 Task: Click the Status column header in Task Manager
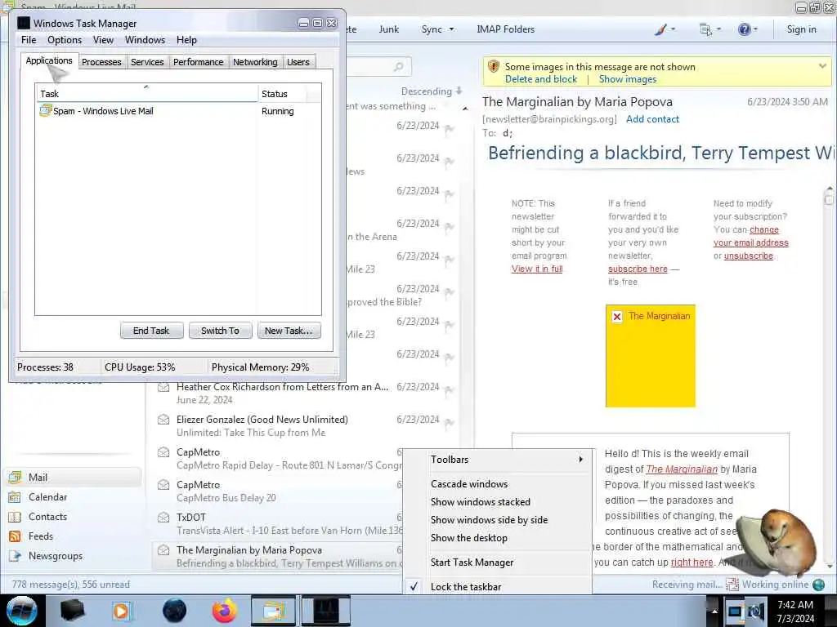282,93
